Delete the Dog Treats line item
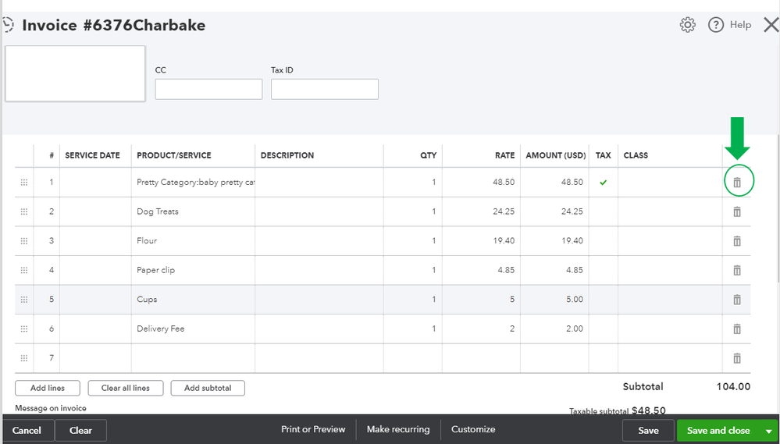 (x=736, y=211)
